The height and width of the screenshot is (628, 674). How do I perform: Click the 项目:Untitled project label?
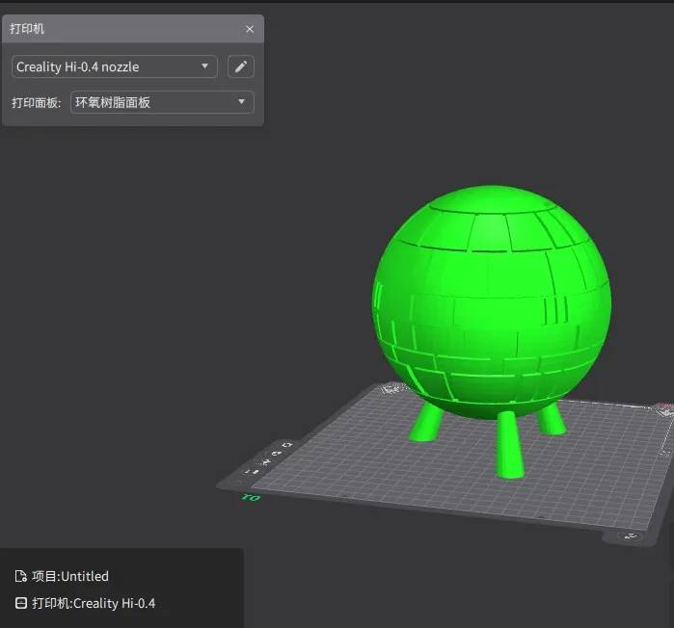coord(70,576)
